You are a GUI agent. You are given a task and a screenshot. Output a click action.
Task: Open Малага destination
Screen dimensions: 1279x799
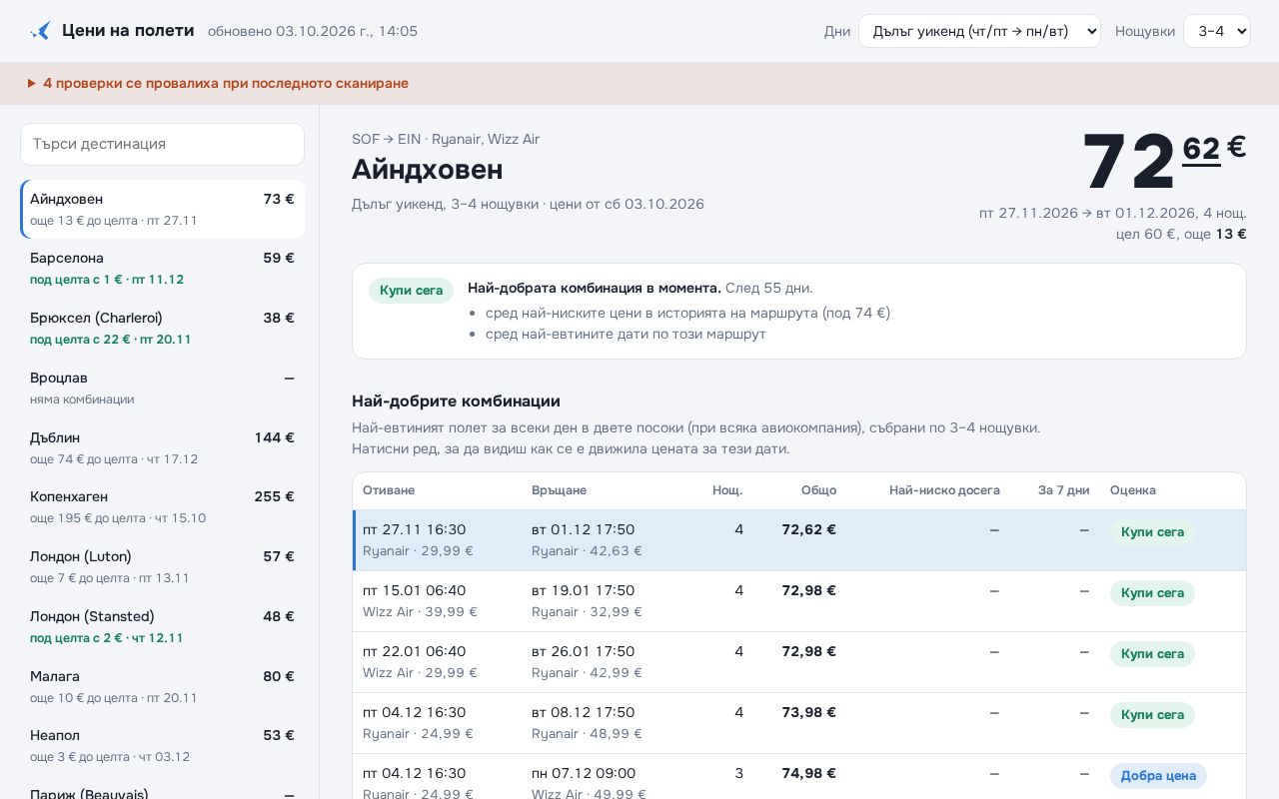tap(162, 686)
